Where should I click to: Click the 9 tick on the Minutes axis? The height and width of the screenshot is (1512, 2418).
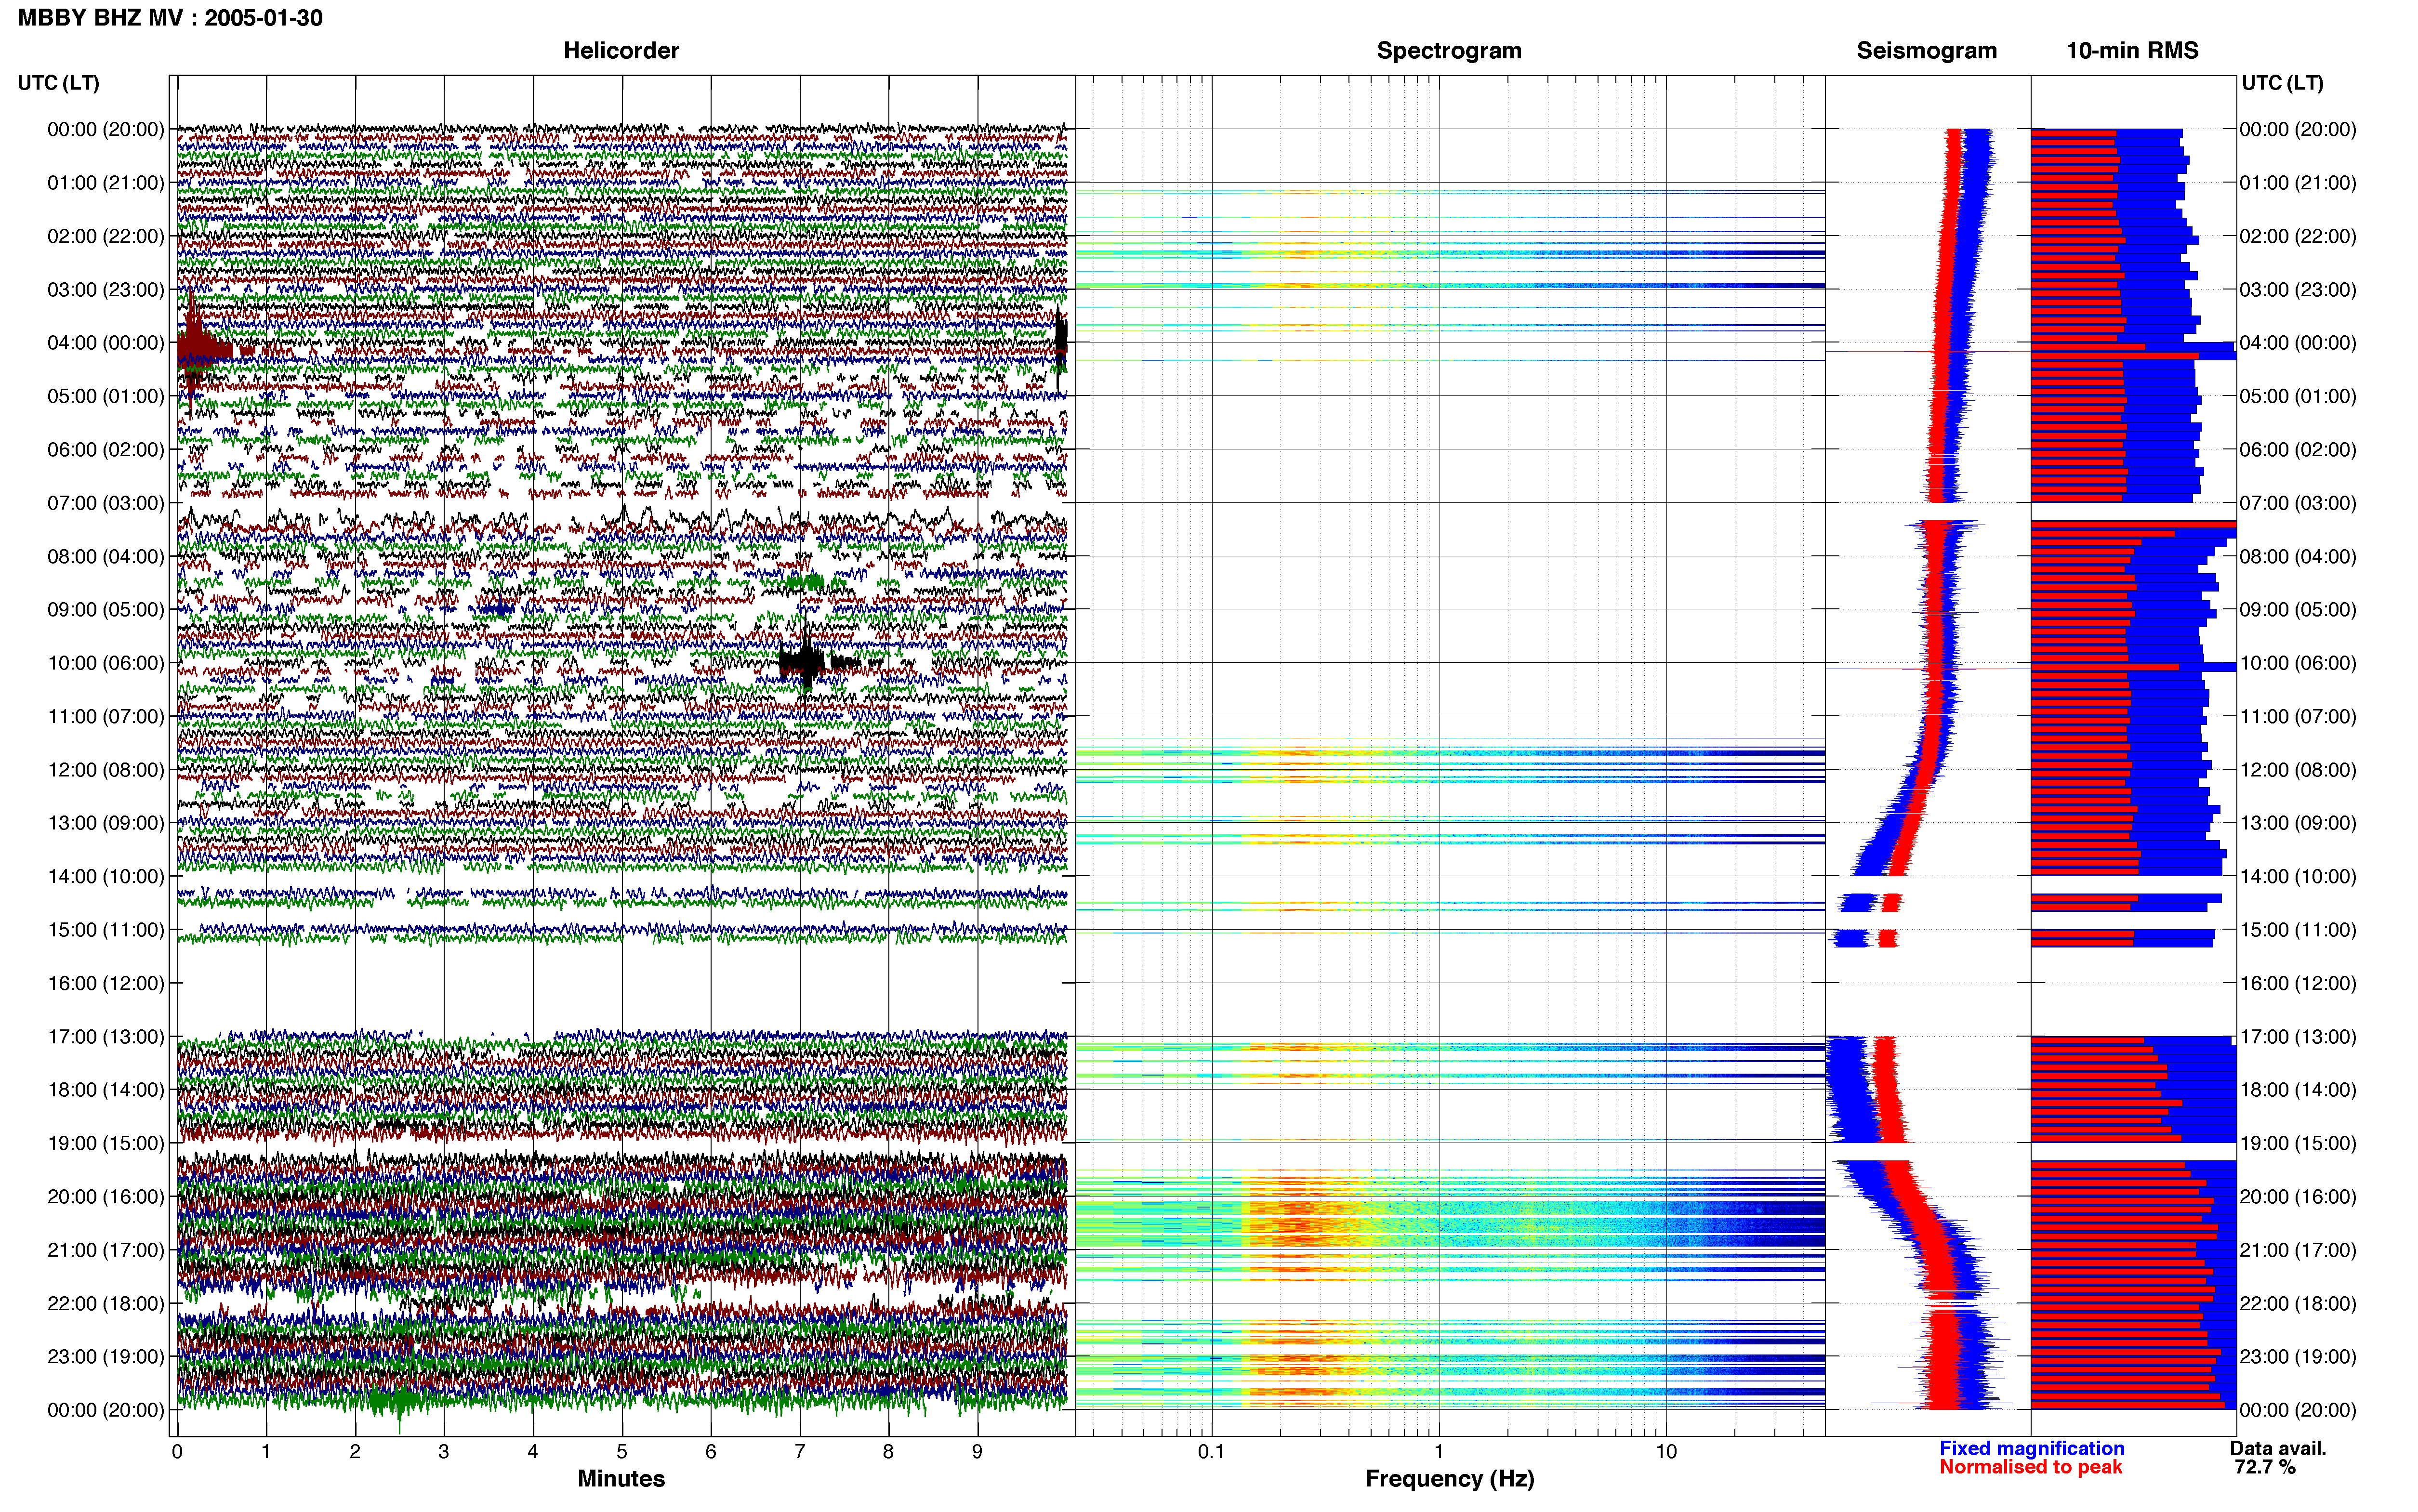pos(978,1451)
